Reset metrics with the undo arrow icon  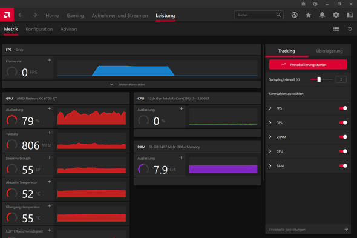[x=350, y=29]
